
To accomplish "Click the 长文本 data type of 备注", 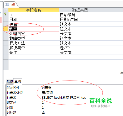I will pos(80,52).
